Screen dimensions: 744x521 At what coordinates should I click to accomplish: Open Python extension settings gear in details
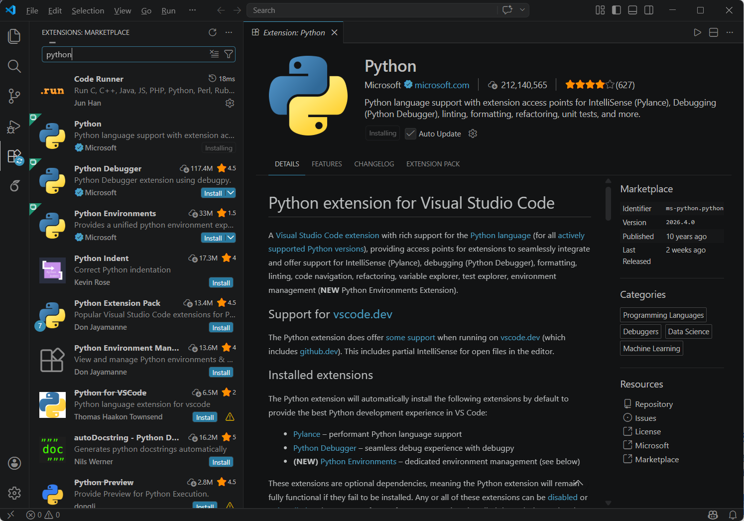pos(473,133)
